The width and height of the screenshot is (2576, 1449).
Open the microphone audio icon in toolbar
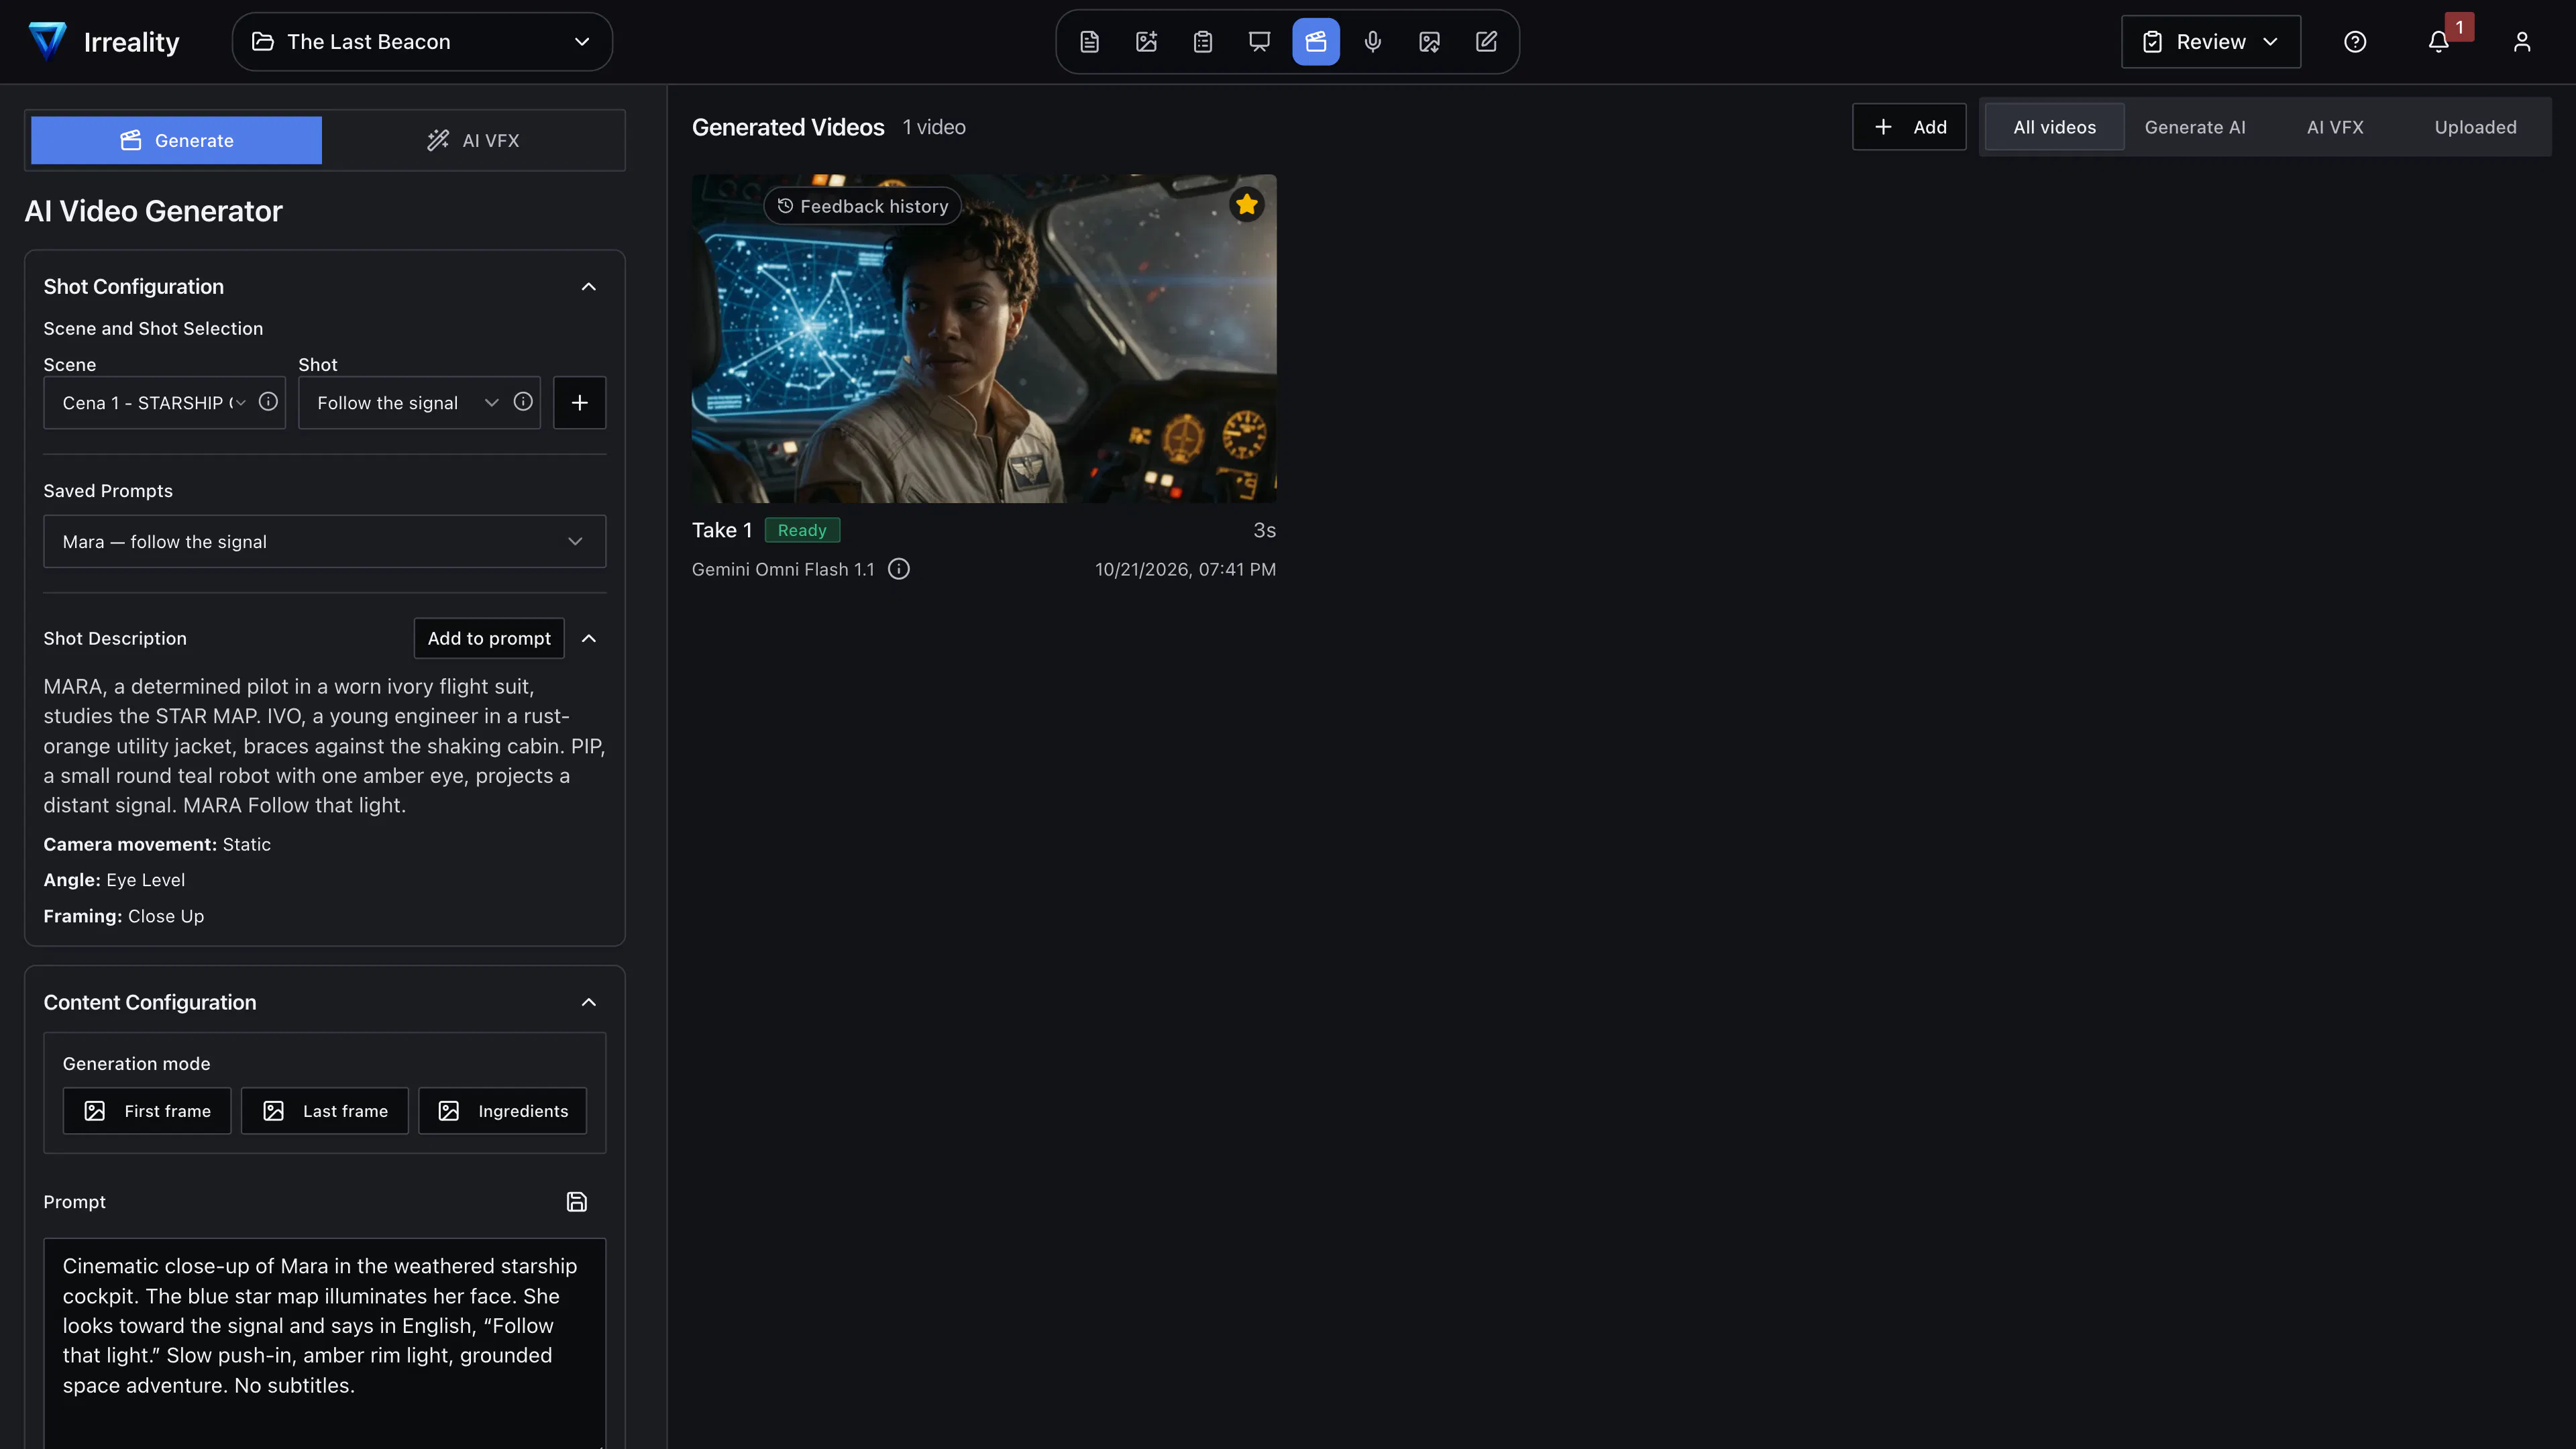click(x=1373, y=42)
